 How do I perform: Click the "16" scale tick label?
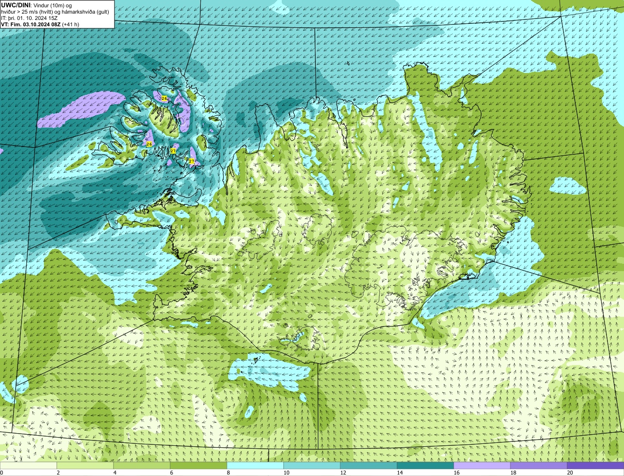pyautogui.click(x=456, y=473)
